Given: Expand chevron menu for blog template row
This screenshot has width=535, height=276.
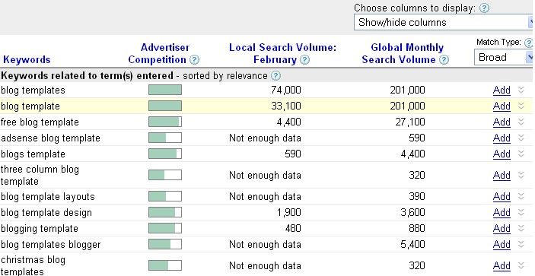Looking at the screenshot, I should pyautogui.click(x=521, y=106).
